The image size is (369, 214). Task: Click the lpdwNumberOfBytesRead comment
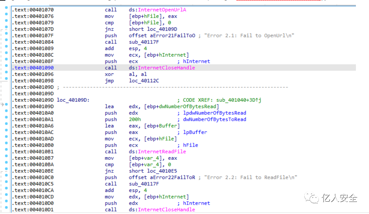pos(214,113)
